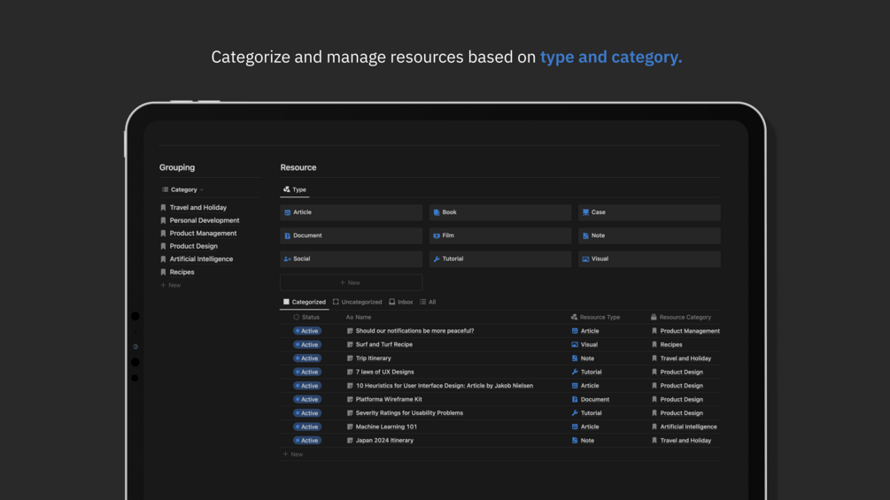The height and width of the screenshot is (500, 890).
Task: Click Artificial Intelligence category of Machine Learning 101
Action: click(x=684, y=427)
